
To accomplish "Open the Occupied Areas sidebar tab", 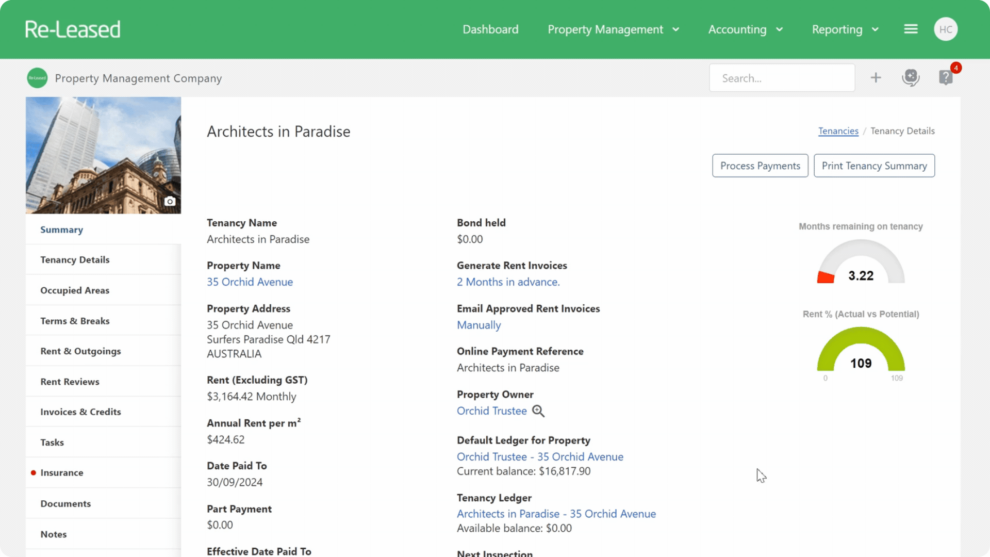I will click(103, 290).
